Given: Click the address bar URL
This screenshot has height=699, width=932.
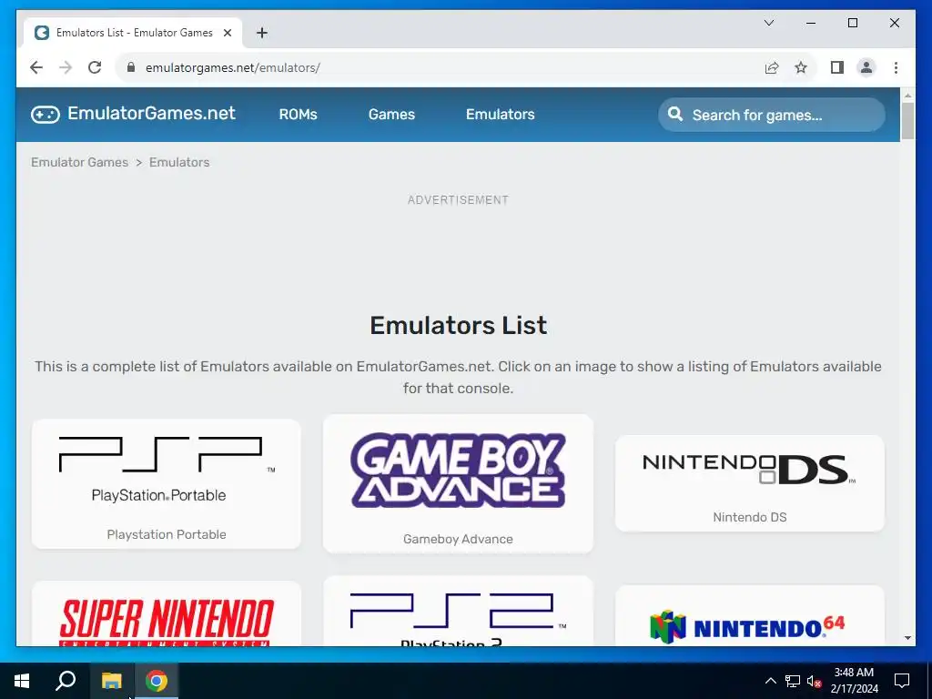Looking at the screenshot, I should click(232, 67).
